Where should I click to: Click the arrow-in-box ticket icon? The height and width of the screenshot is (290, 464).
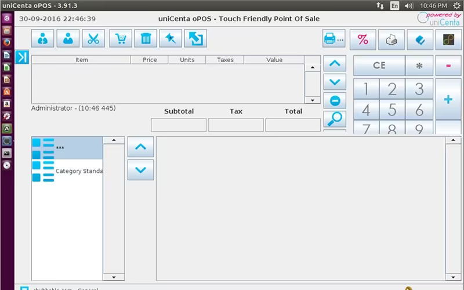[x=195, y=38]
